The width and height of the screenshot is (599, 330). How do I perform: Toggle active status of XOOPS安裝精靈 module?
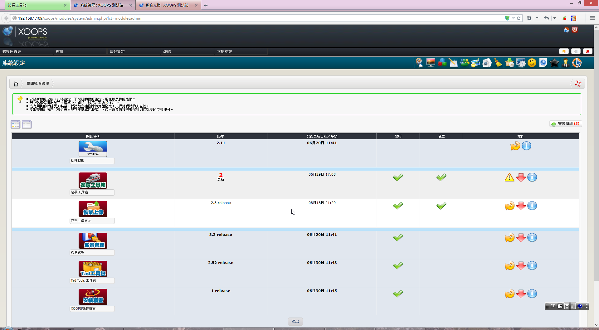point(398,294)
